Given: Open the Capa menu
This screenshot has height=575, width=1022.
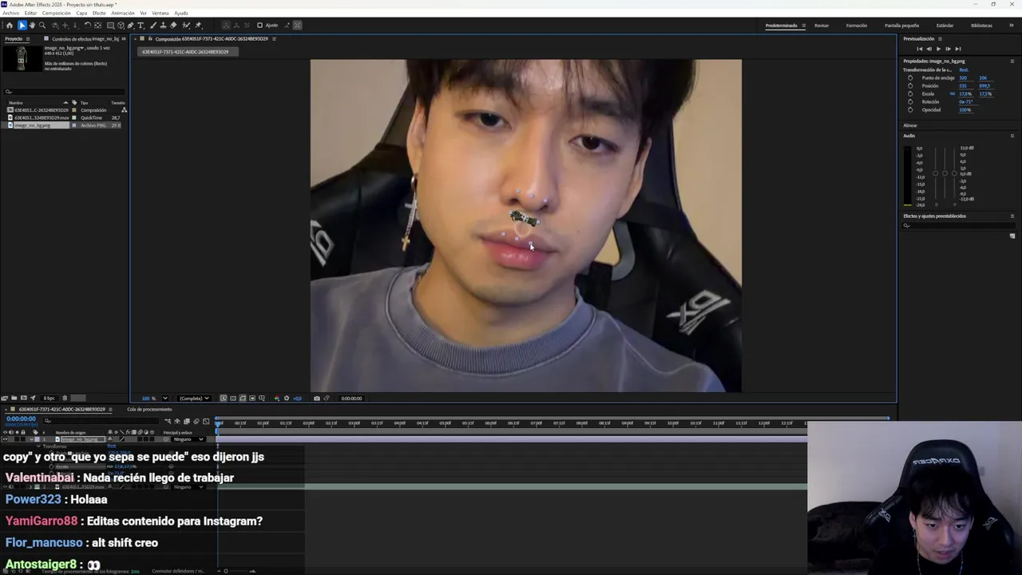Looking at the screenshot, I should [x=81, y=13].
